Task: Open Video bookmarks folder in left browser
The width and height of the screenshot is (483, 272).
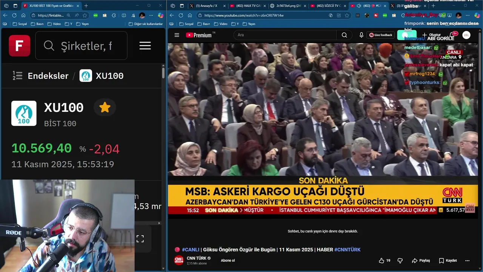Action: click(54, 24)
